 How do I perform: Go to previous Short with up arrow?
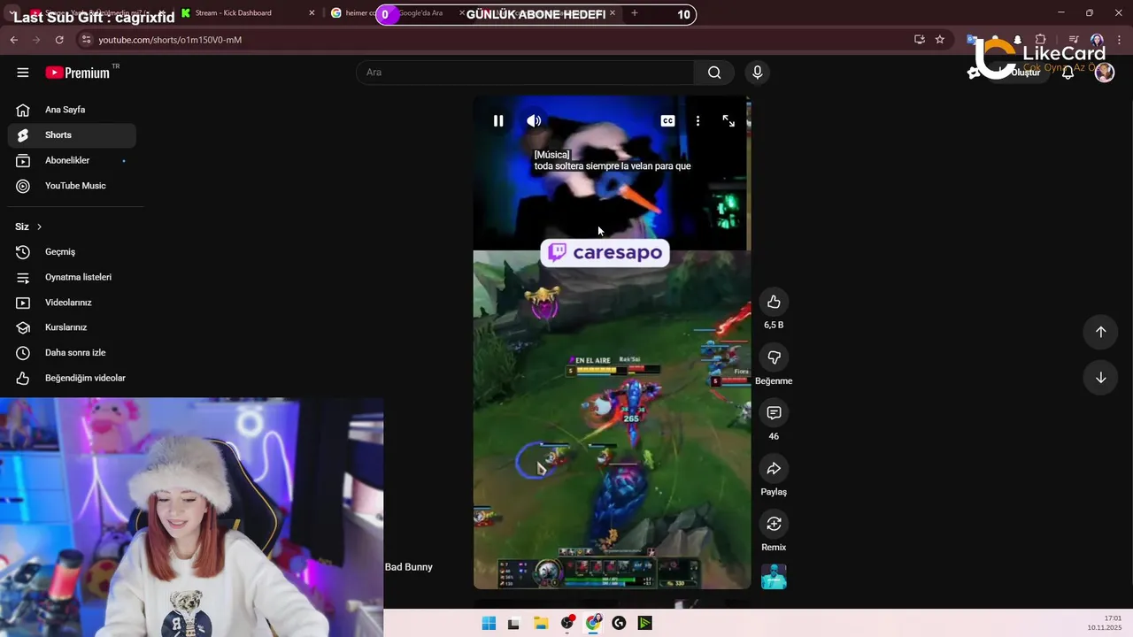[x=1100, y=332]
